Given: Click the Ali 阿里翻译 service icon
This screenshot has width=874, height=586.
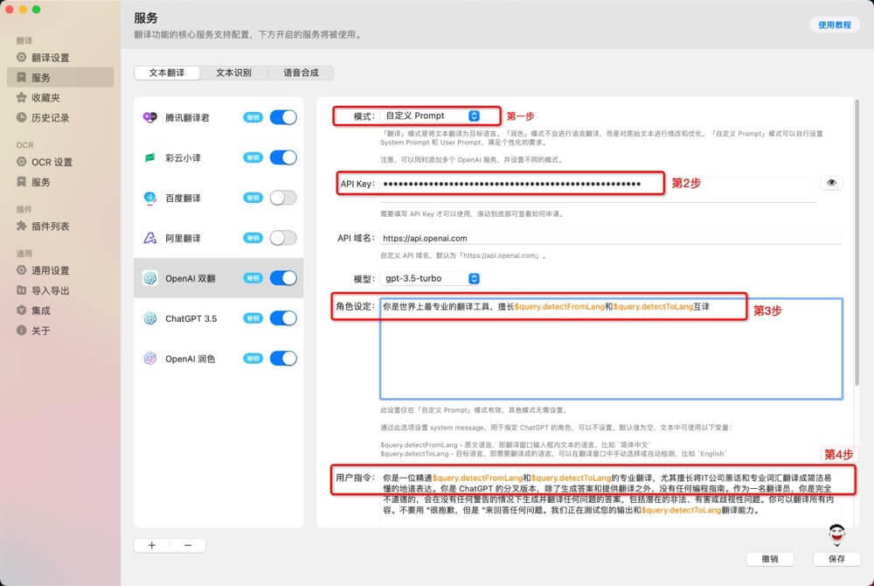Looking at the screenshot, I should pyautogui.click(x=150, y=238).
